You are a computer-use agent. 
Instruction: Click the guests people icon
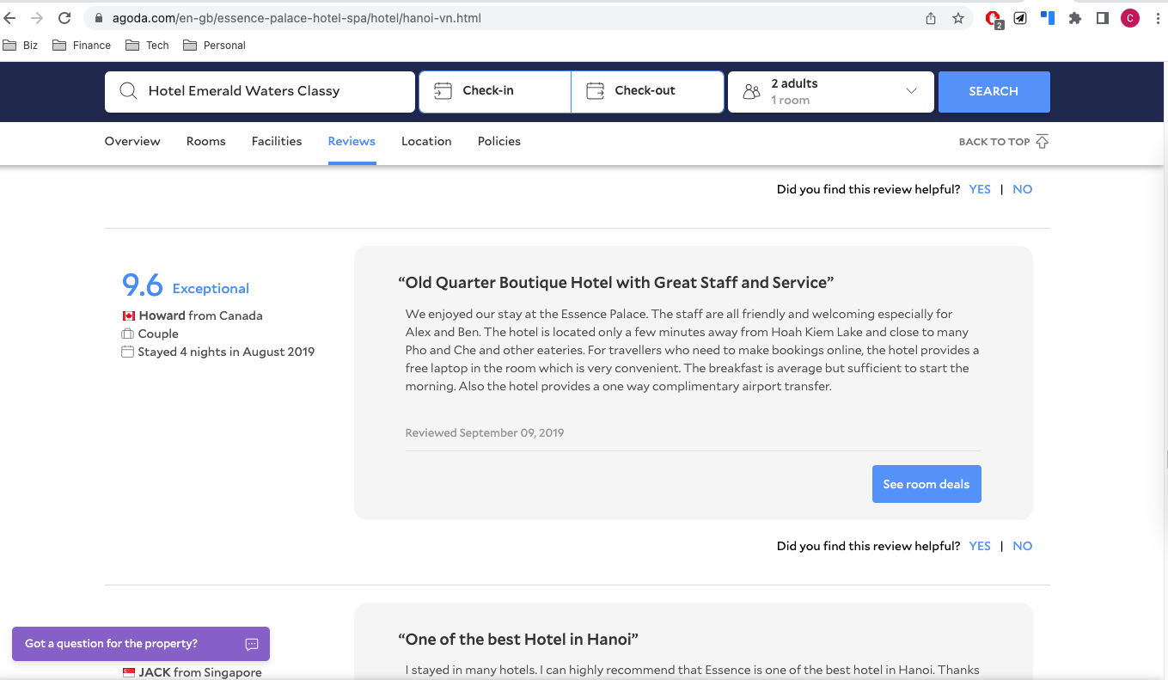click(752, 91)
